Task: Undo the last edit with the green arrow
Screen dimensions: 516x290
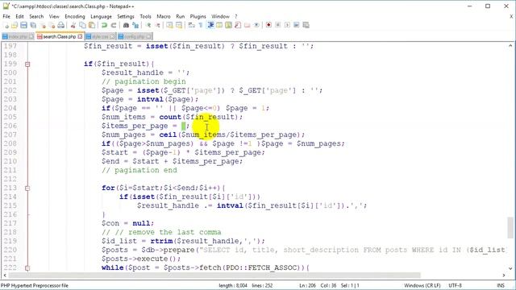Action: 104,25
